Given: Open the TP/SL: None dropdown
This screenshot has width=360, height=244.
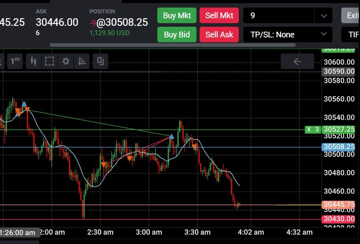Looking at the screenshot, I should click(x=288, y=34).
